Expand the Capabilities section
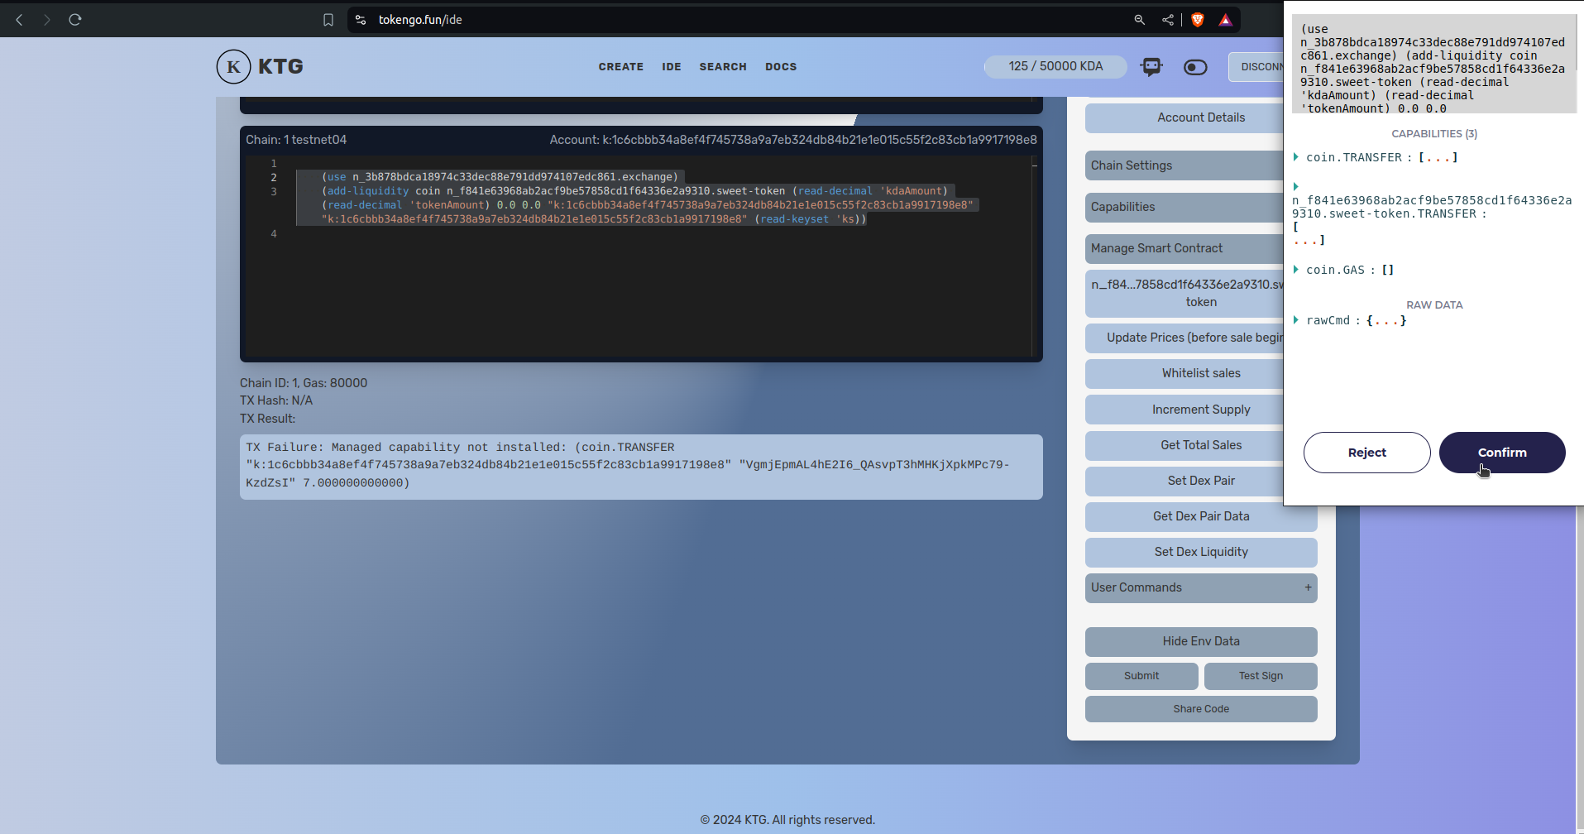The width and height of the screenshot is (1584, 834). tap(1184, 207)
